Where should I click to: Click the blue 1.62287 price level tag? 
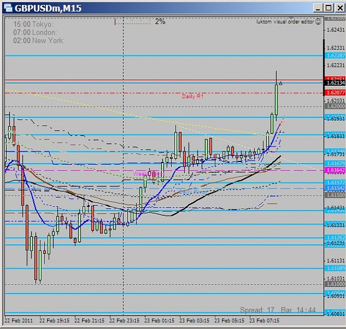click(x=335, y=55)
